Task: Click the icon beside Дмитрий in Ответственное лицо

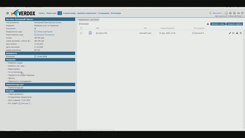Action: [35, 35]
